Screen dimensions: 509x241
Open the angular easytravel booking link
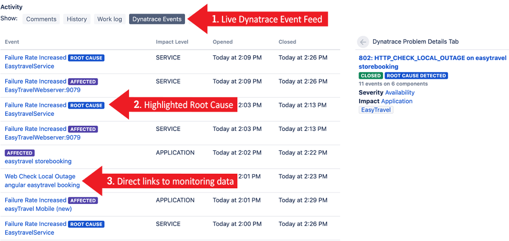pyautogui.click(x=42, y=185)
